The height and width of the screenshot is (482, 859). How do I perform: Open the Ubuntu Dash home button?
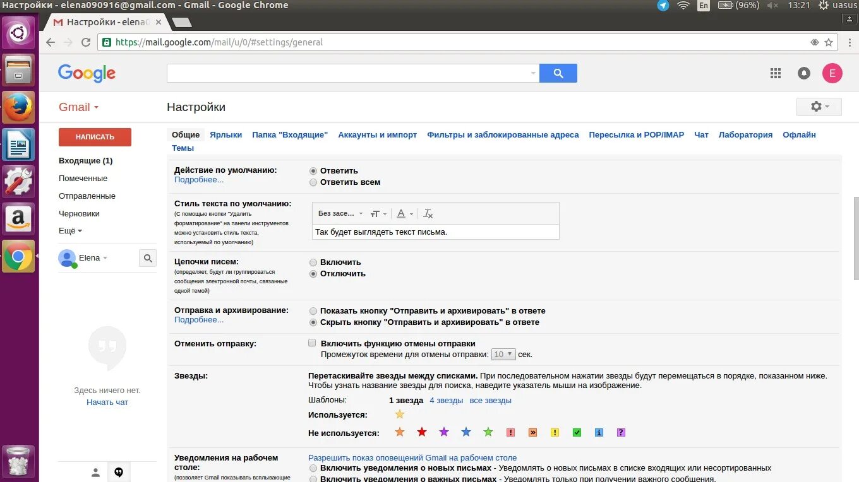tap(19, 32)
